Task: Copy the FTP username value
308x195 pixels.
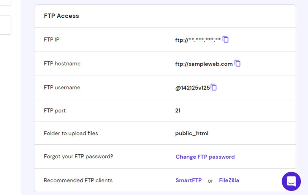Action: [x=214, y=87]
